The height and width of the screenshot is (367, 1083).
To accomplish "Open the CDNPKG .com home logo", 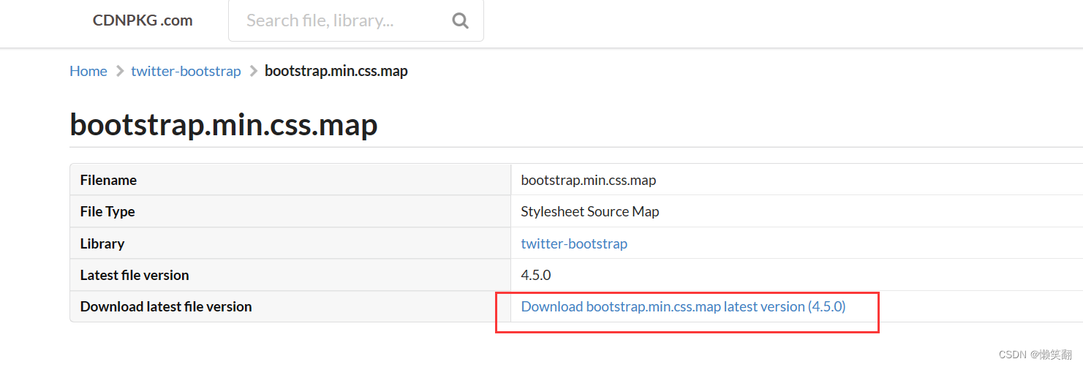I will coord(143,20).
